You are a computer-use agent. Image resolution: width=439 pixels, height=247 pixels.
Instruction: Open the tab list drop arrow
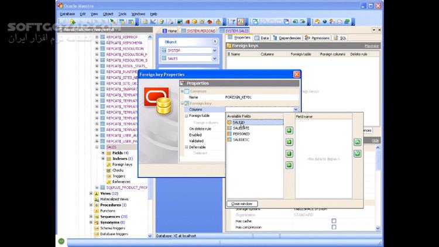point(374,30)
